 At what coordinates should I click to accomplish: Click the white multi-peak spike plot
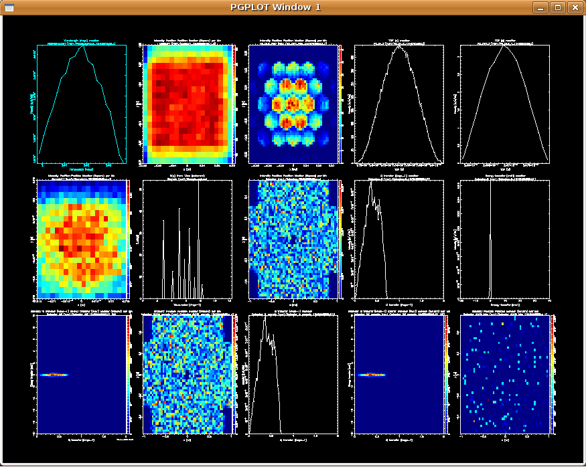click(x=187, y=240)
